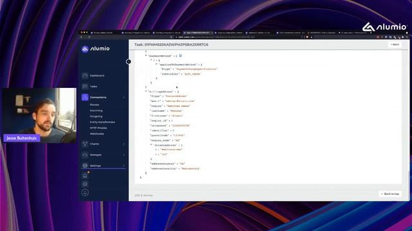Click the addressLocality key text
This screenshot has height=231, width=412.
tap(163, 169)
